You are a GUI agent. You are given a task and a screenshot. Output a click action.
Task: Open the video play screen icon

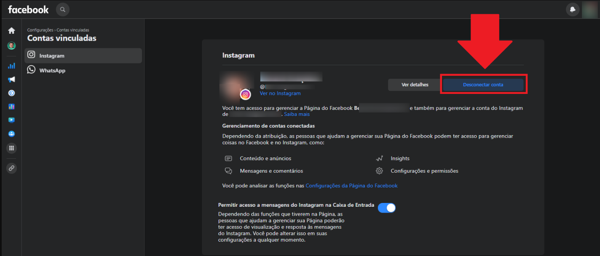coord(11,120)
